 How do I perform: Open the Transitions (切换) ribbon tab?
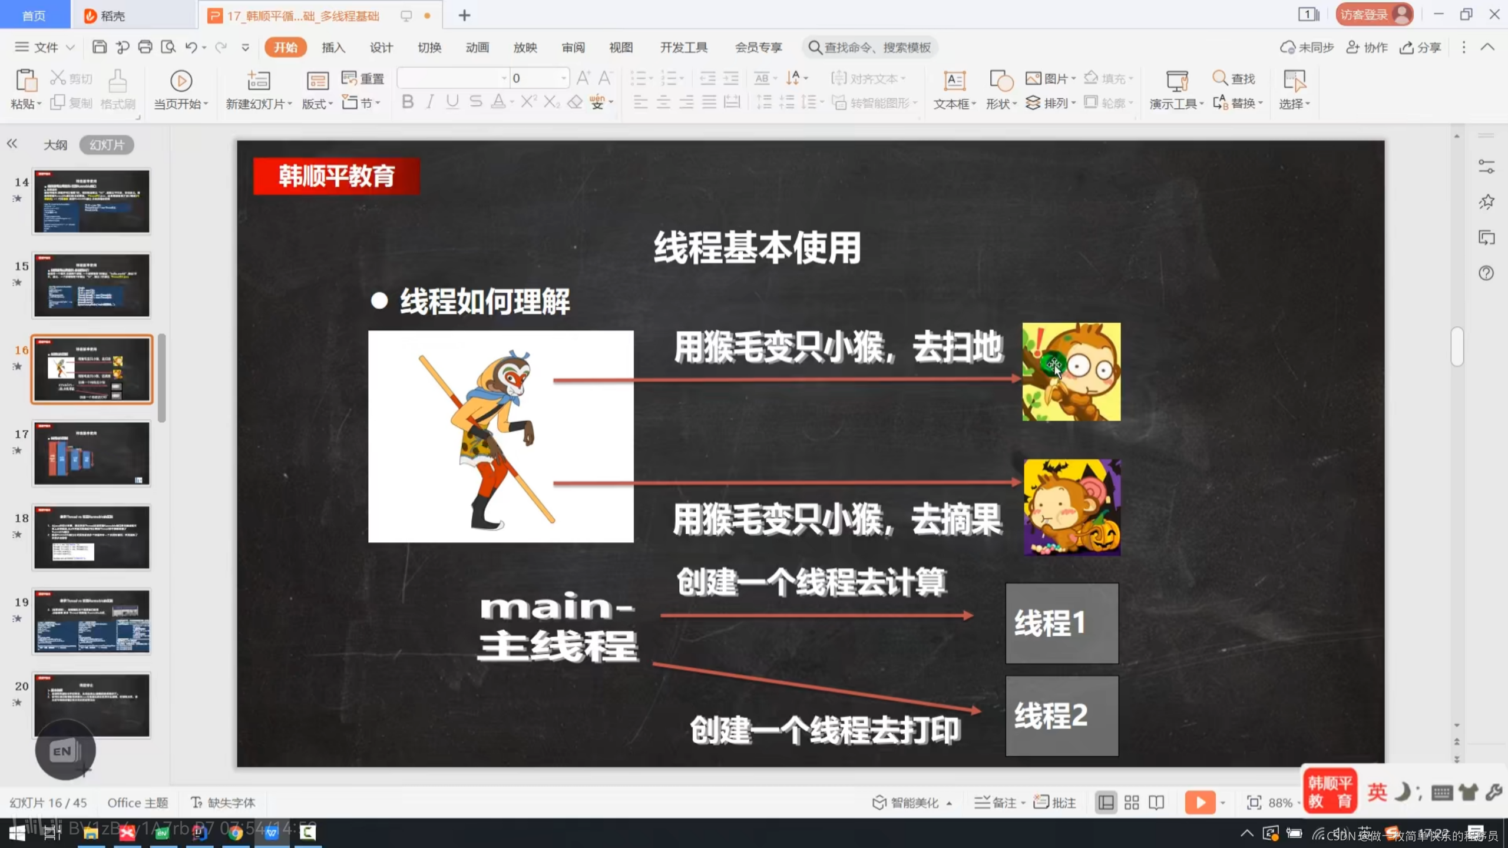pos(429,47)
